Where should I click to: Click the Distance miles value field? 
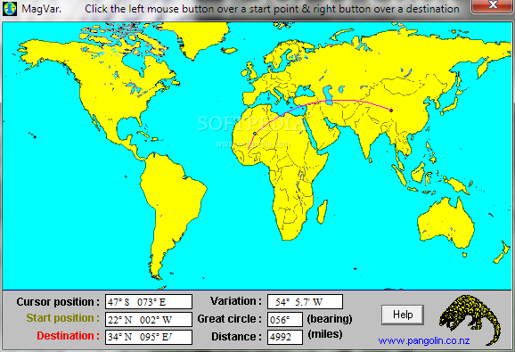[285, 337]
